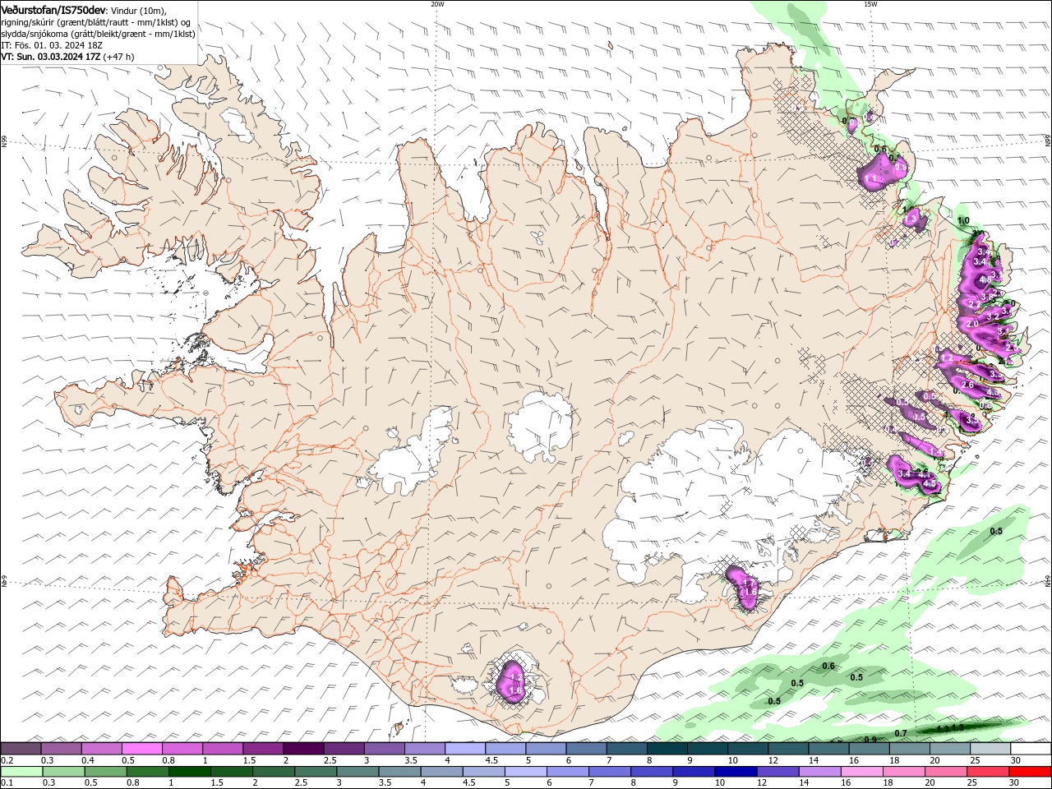Click the palest green first swatch of the rain legend
1052x789 pixels.
(x=22, y=772)
